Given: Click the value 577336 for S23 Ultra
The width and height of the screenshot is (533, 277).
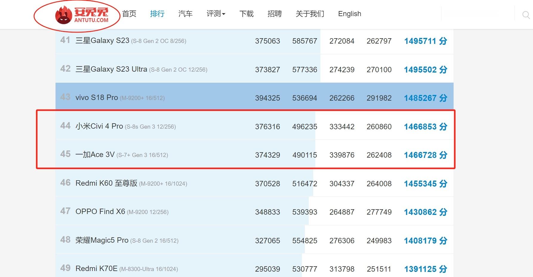Looking at the screenshot, I should tap(305, 70).
